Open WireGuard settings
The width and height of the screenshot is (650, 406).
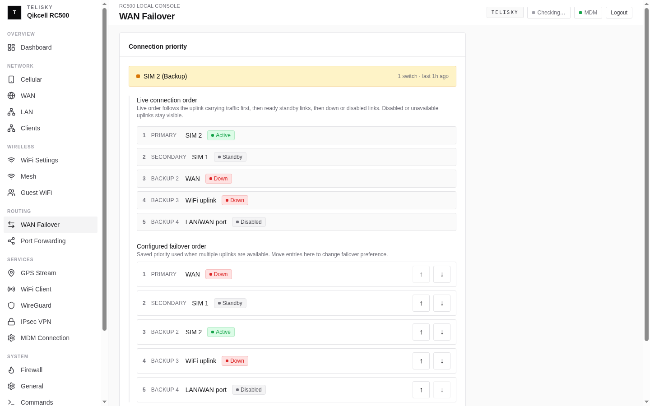coord(51,305)
